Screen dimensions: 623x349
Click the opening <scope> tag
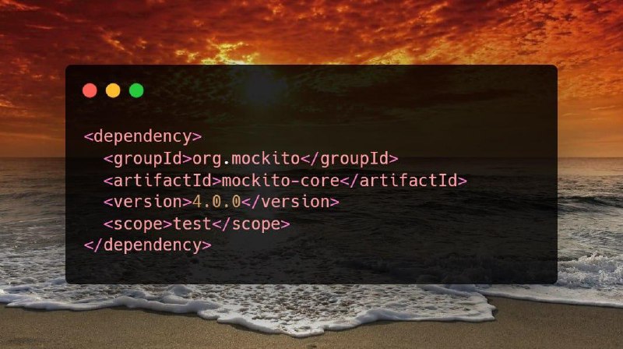[138, 224]
